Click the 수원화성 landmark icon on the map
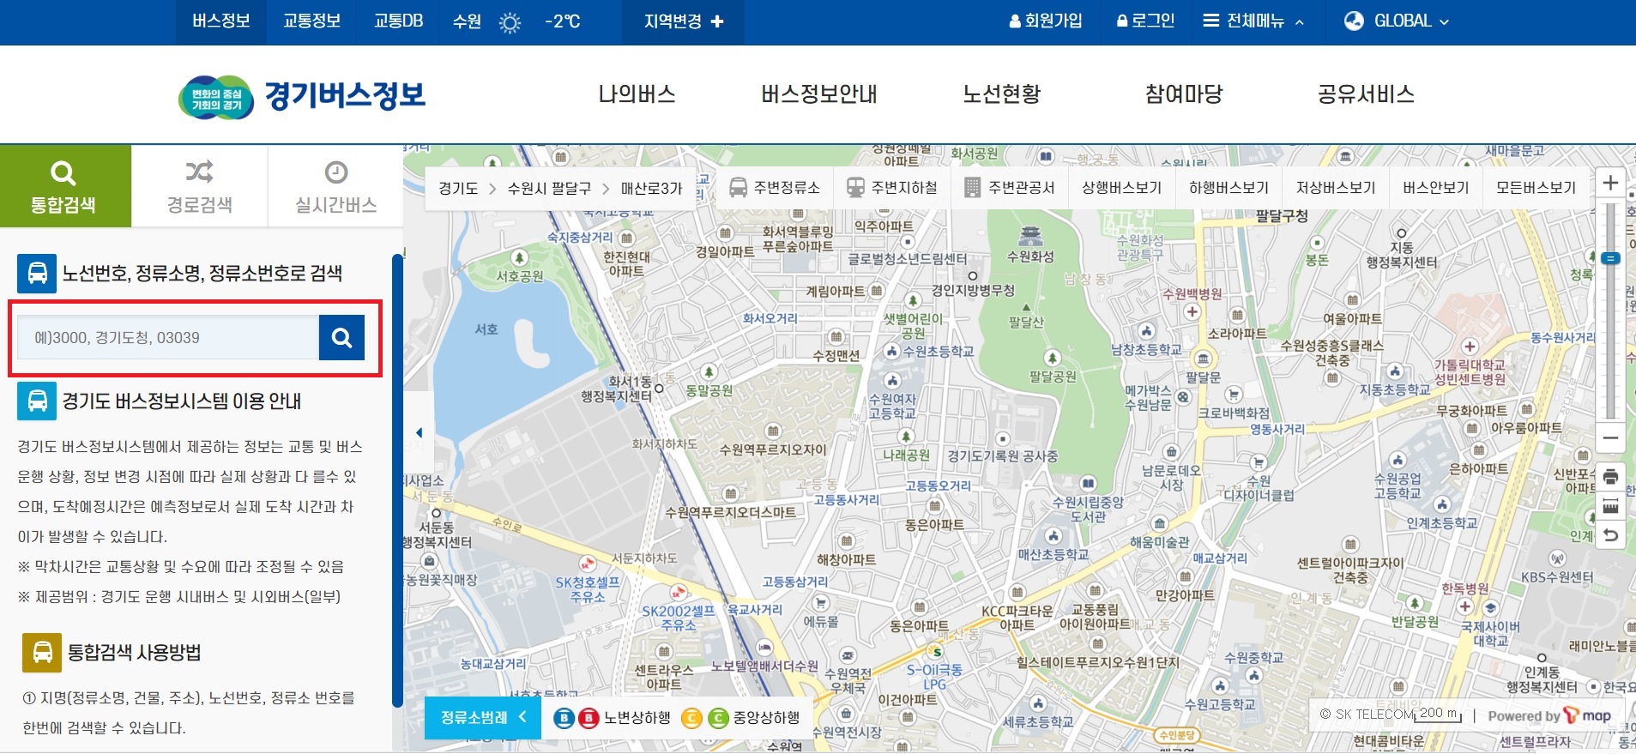Image resolution: width=1636 pixels, height=754 pixels. click(x=1030, y=235)
